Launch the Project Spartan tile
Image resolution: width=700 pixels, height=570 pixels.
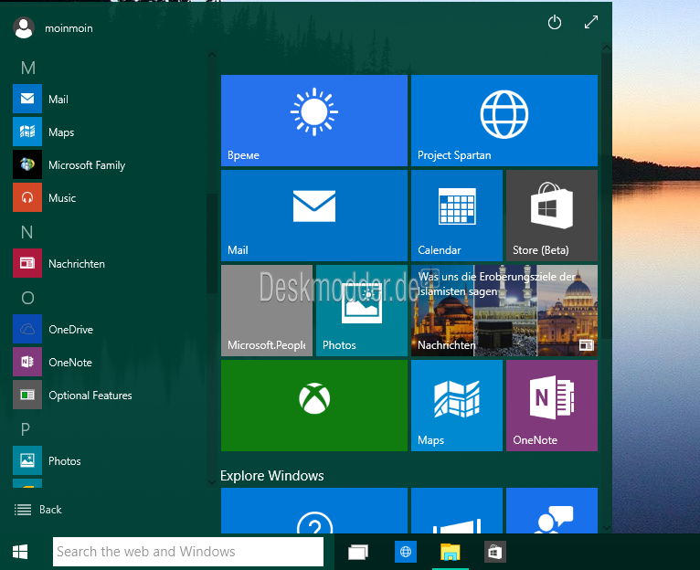[x=504, y=121]
